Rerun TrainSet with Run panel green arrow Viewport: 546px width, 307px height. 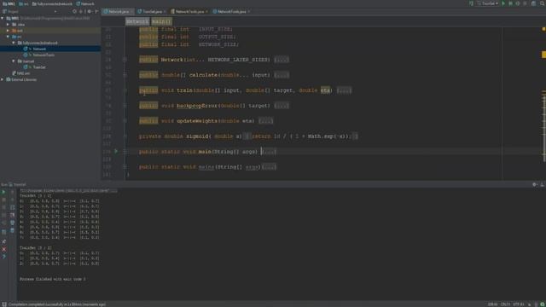[x=3, y=192]
